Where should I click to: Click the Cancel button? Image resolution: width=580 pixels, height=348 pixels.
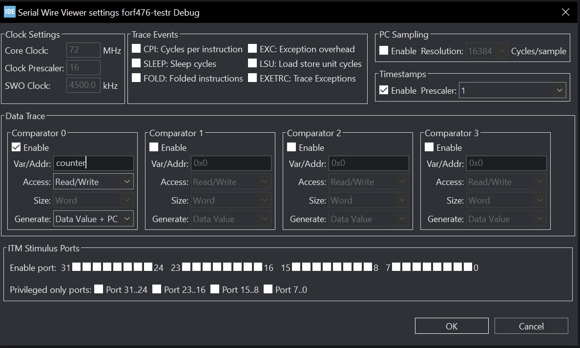[531, 326]
